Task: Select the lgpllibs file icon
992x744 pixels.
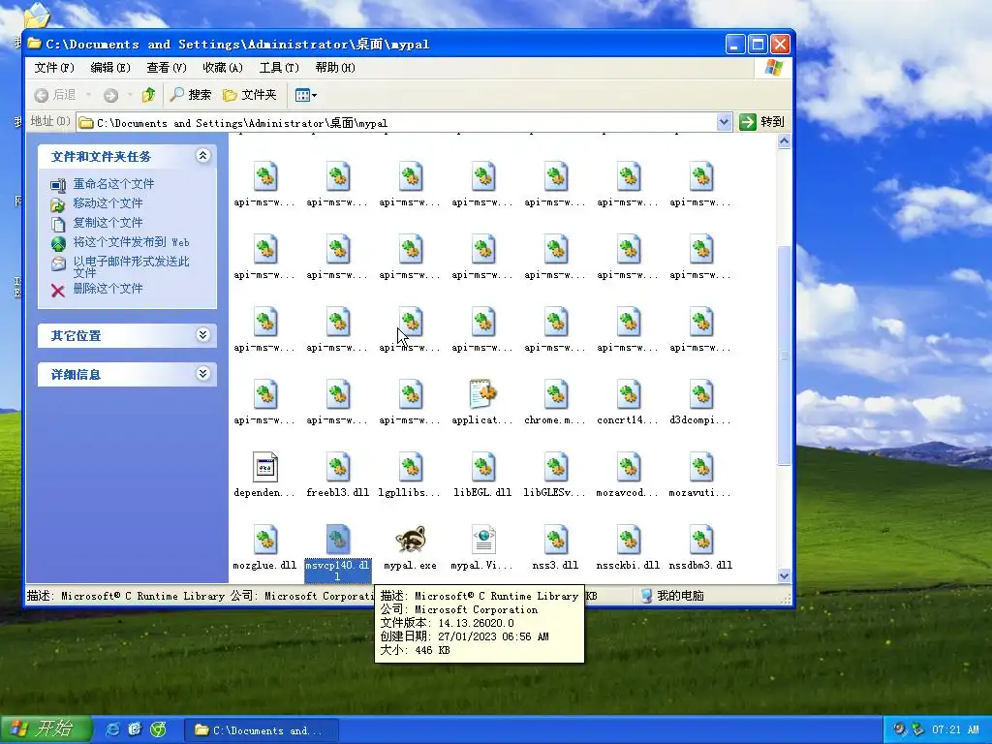Action: coord(411,467)
